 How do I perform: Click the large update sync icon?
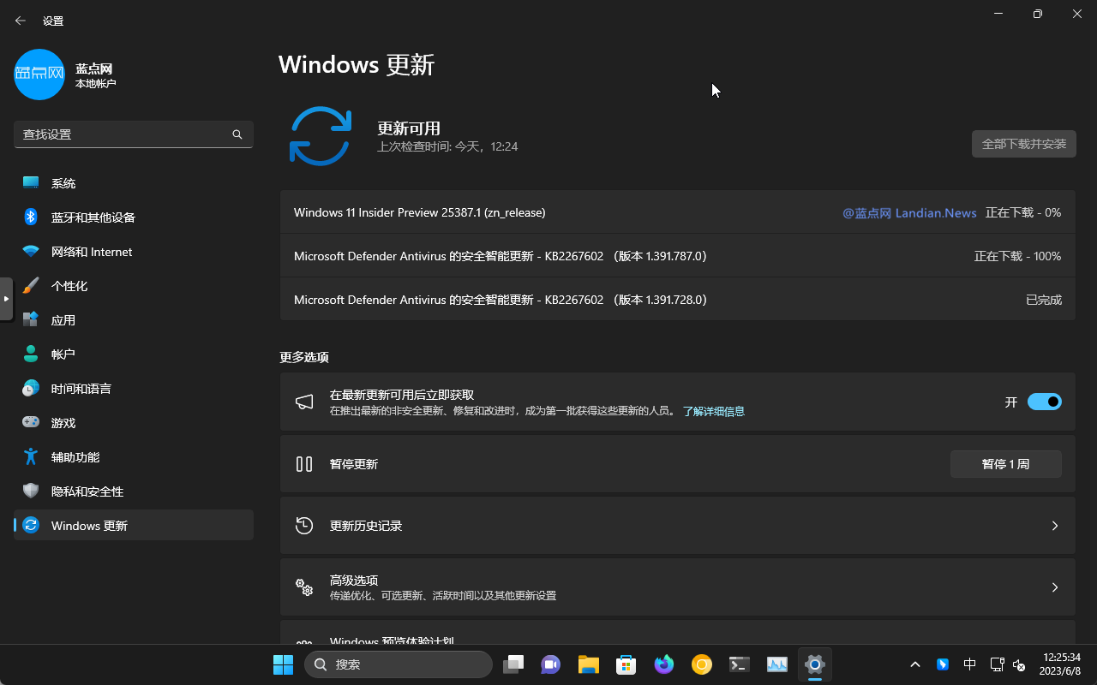(x=321, y=136)
